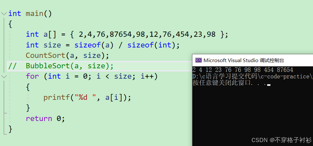
Task: Click the commented BubbleSort line
Action: pyautogui.click(x=61, y=66)
